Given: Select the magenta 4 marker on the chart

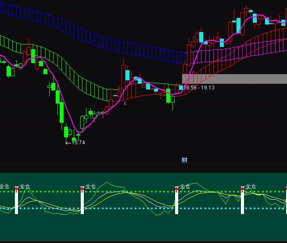Looking at the screenshot, I should pos(125,104).
